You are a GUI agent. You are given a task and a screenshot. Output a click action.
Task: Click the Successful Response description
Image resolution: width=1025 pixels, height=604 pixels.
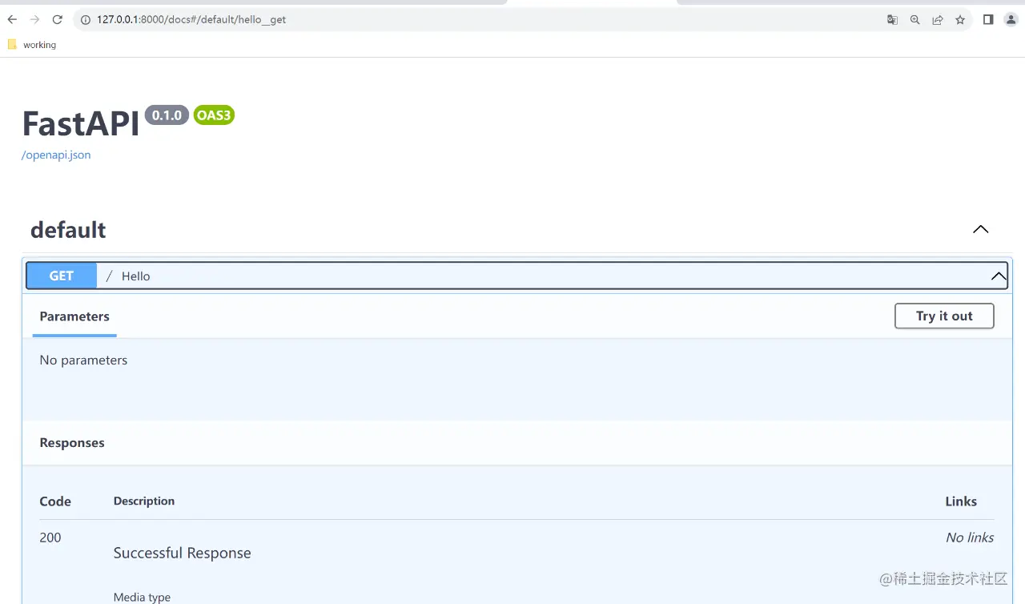tap(183, 554)
